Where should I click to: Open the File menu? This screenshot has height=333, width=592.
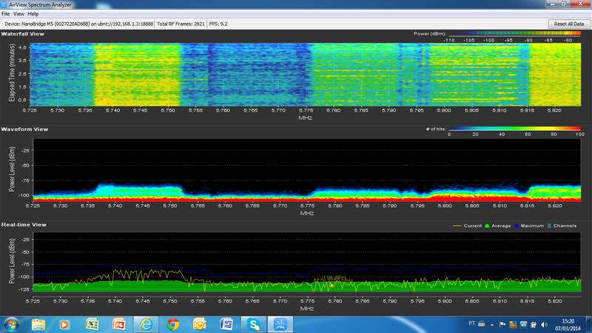6,14
